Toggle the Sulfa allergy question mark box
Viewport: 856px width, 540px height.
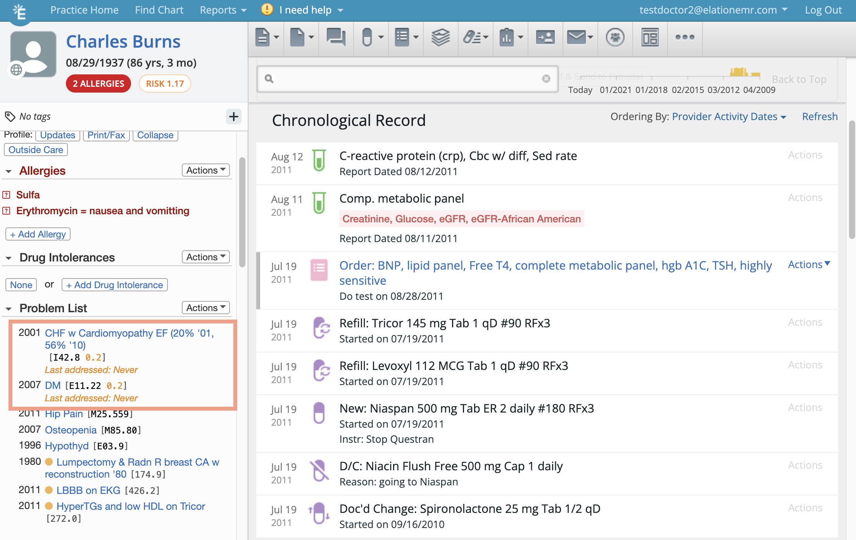(x=7, y=195)
